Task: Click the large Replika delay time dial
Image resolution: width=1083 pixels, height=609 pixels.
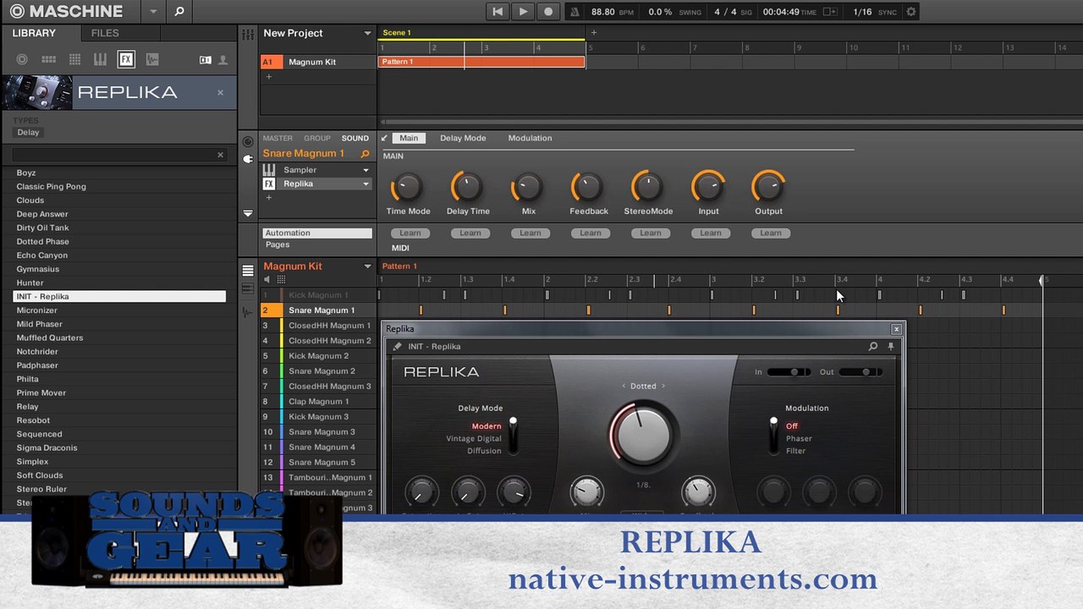Action: 643,434
